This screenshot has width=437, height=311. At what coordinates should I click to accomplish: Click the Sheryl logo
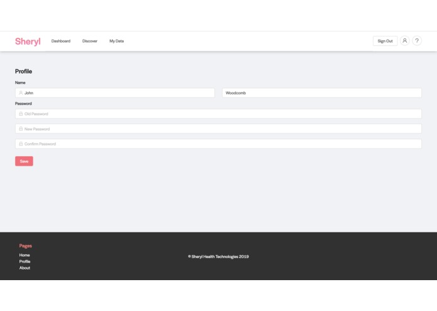(28, 42)
